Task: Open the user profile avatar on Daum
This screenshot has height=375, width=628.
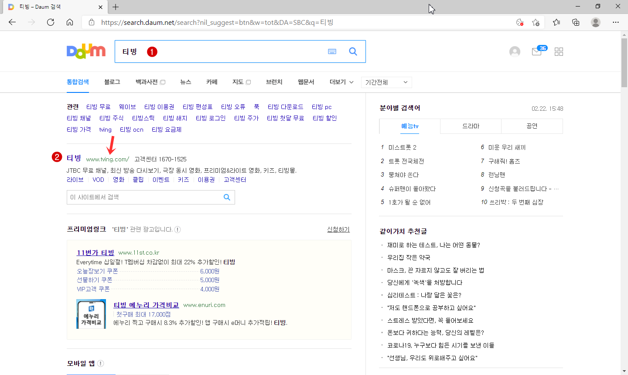Action: [515, 51]
